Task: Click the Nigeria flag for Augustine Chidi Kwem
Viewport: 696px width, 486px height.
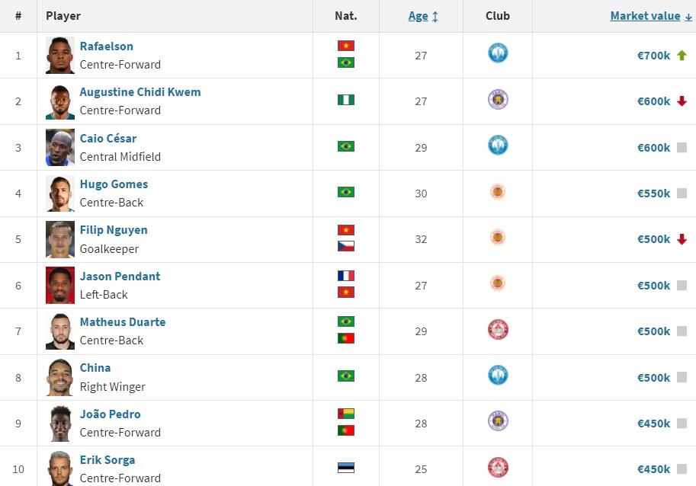Action: 345,101
